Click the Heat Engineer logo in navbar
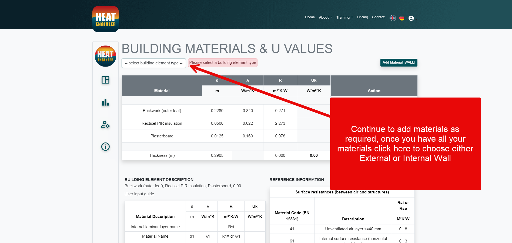 point(105,19)
